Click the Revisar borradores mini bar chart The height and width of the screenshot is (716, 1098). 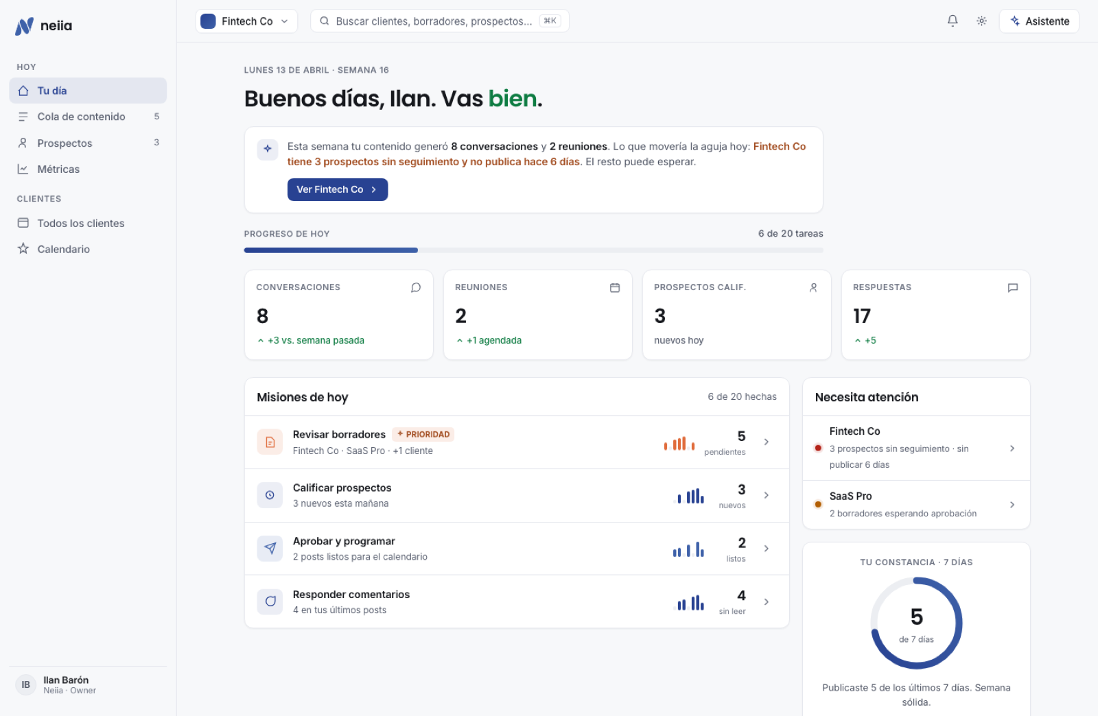point(679,443)
